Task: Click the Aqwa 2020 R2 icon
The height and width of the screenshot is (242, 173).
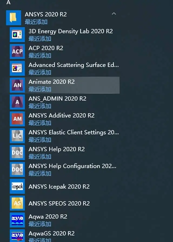Action: (x=17, y=220)
